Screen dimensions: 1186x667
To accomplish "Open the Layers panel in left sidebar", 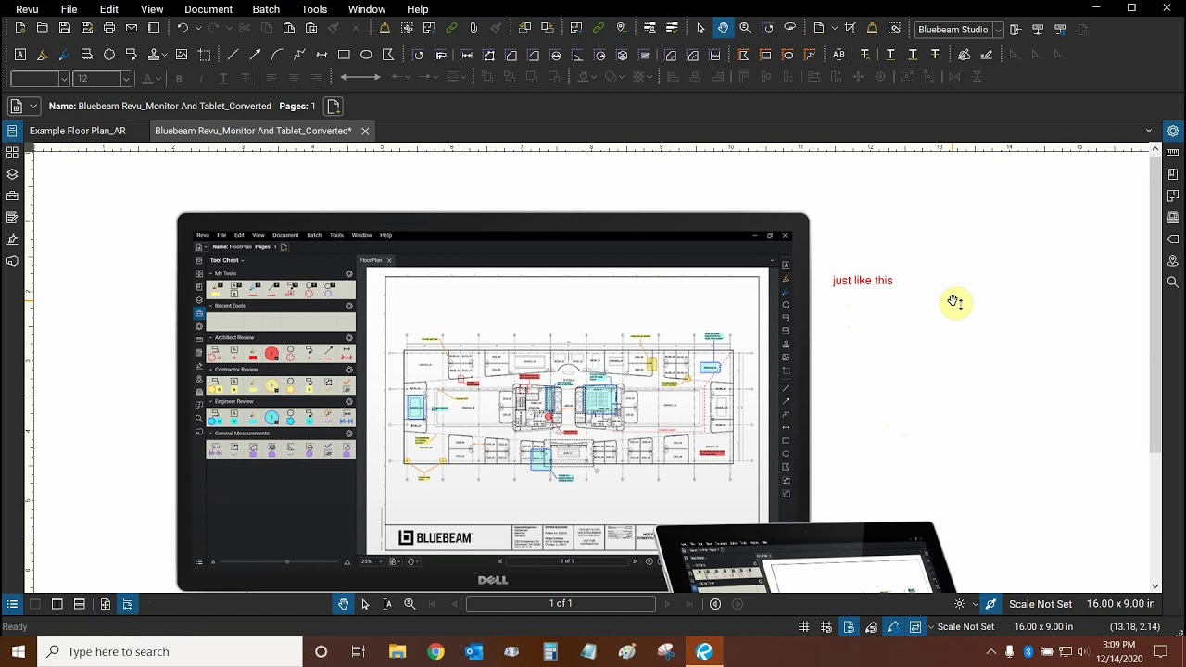I will [x=12, y=174].
